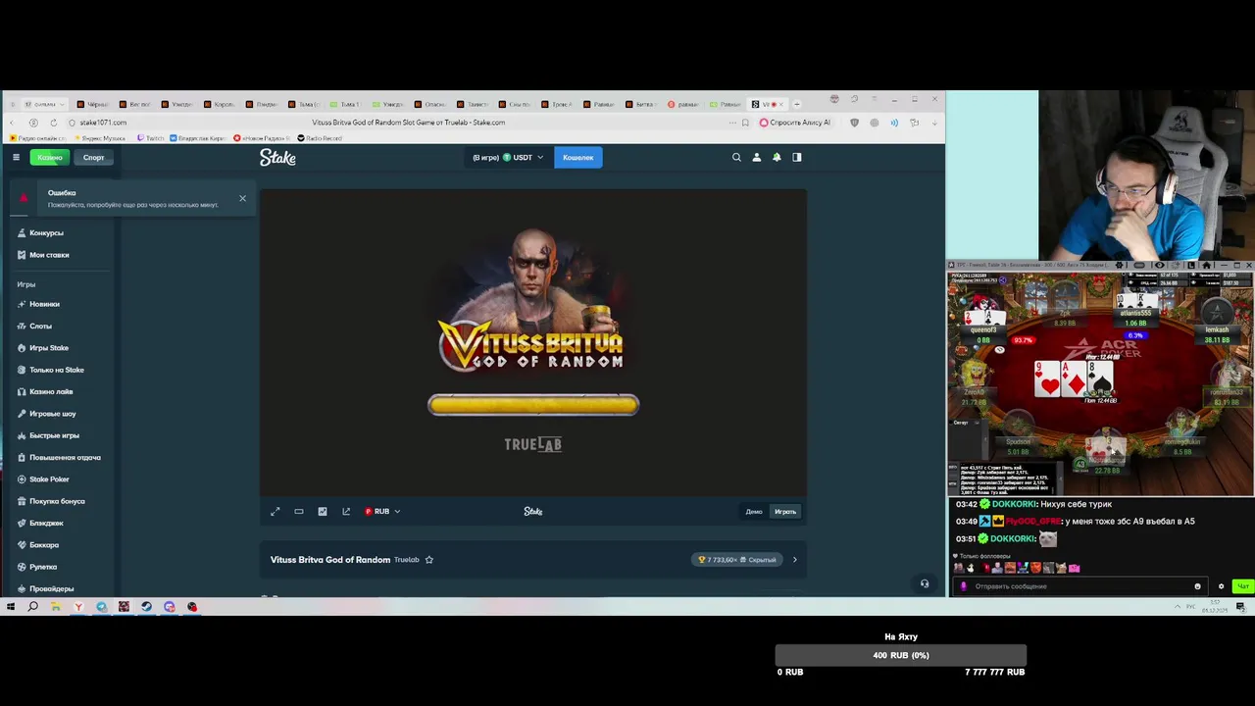This screenshot has height=706, width=1255.
Task: Open the browser three-dot page menu
Action: (732, 123)
